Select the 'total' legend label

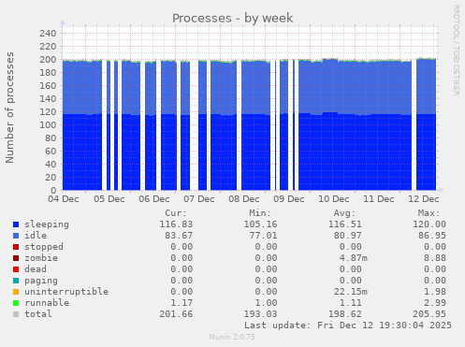pos(38,314)
